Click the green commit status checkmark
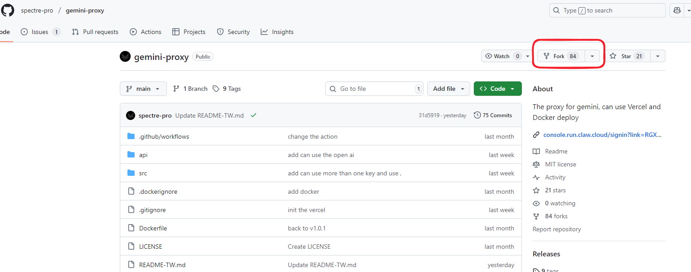The width and height of the screenshot is (691, 272). tap(254, 115)
